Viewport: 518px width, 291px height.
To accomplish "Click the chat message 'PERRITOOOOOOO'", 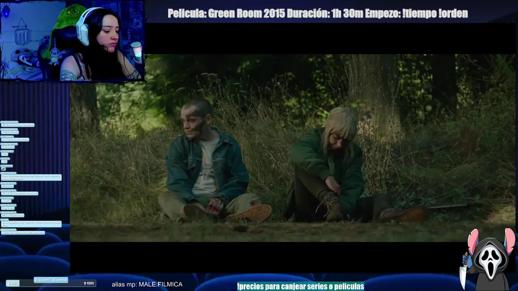I will click(13, 215).
